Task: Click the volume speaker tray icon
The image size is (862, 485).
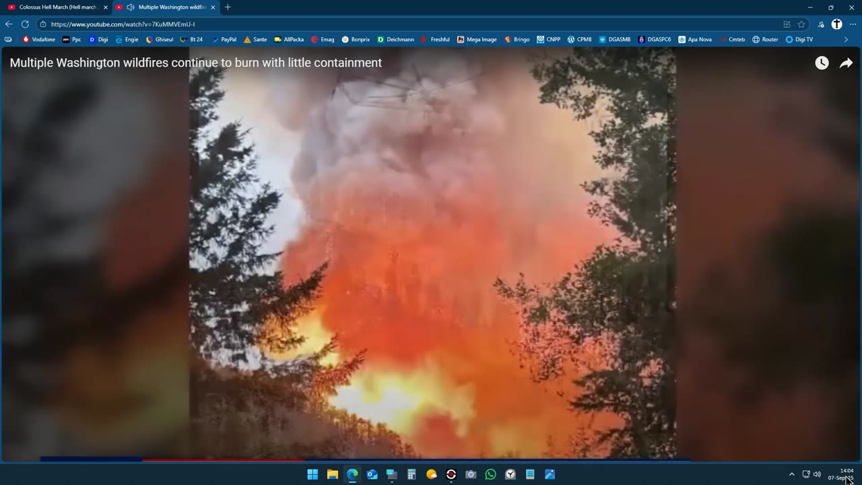Action: click(x=817, y=474)
